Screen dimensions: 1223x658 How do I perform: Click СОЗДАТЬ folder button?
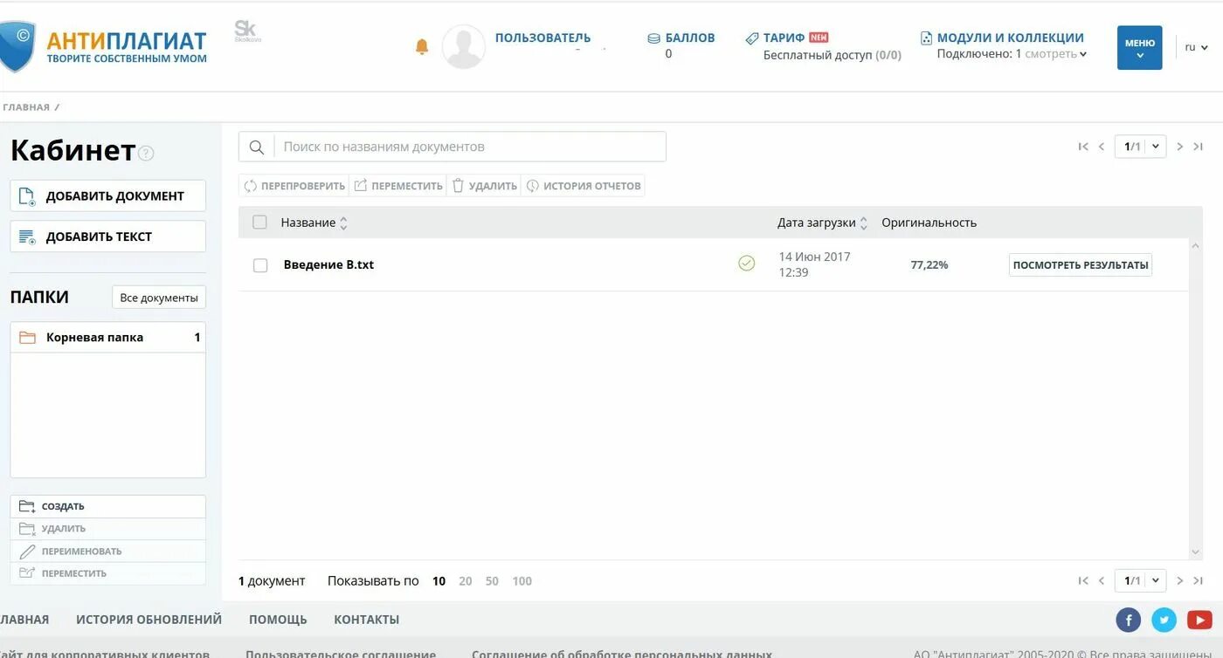point(108,506)
